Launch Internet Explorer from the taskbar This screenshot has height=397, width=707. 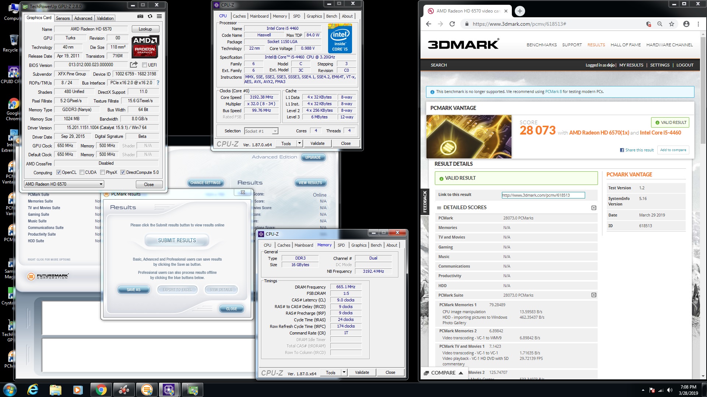coord(33,390)
